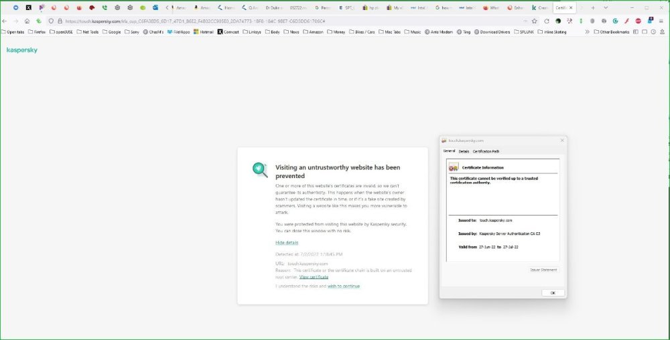Open the openSUSE bookmarks folder
This screenshot has width=670, height=340.
point(61,31)
